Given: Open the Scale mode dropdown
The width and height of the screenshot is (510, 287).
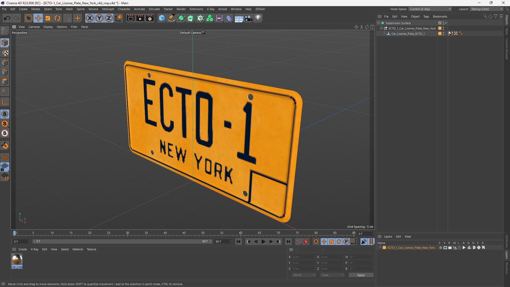Looking at the screenshot, I should (332, 275).
